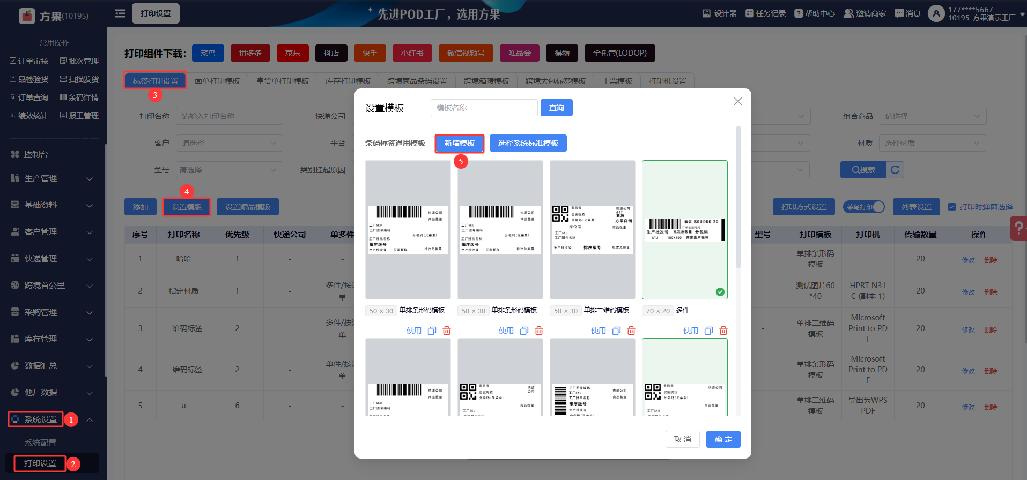Open the 订单审核 shortcut in sidebar

coord(29,61)
